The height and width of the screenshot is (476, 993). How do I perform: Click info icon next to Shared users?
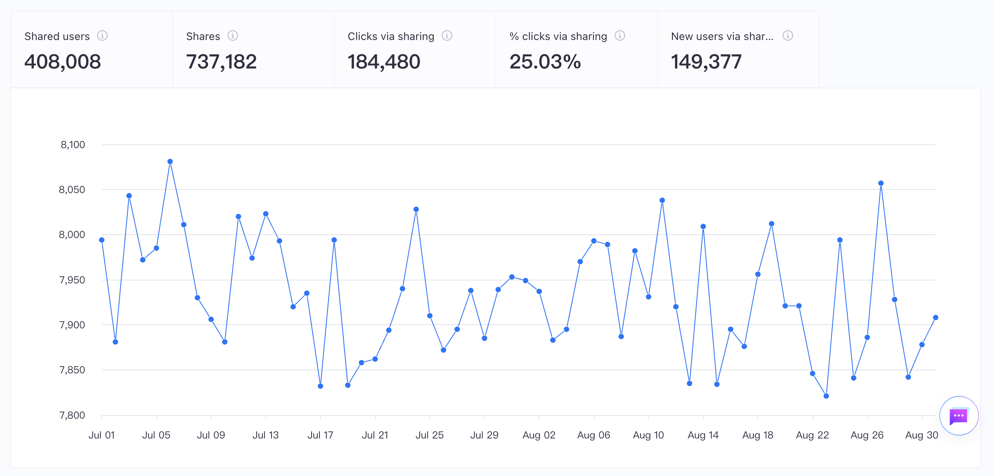pyautogui.click(x=102, y=36)
